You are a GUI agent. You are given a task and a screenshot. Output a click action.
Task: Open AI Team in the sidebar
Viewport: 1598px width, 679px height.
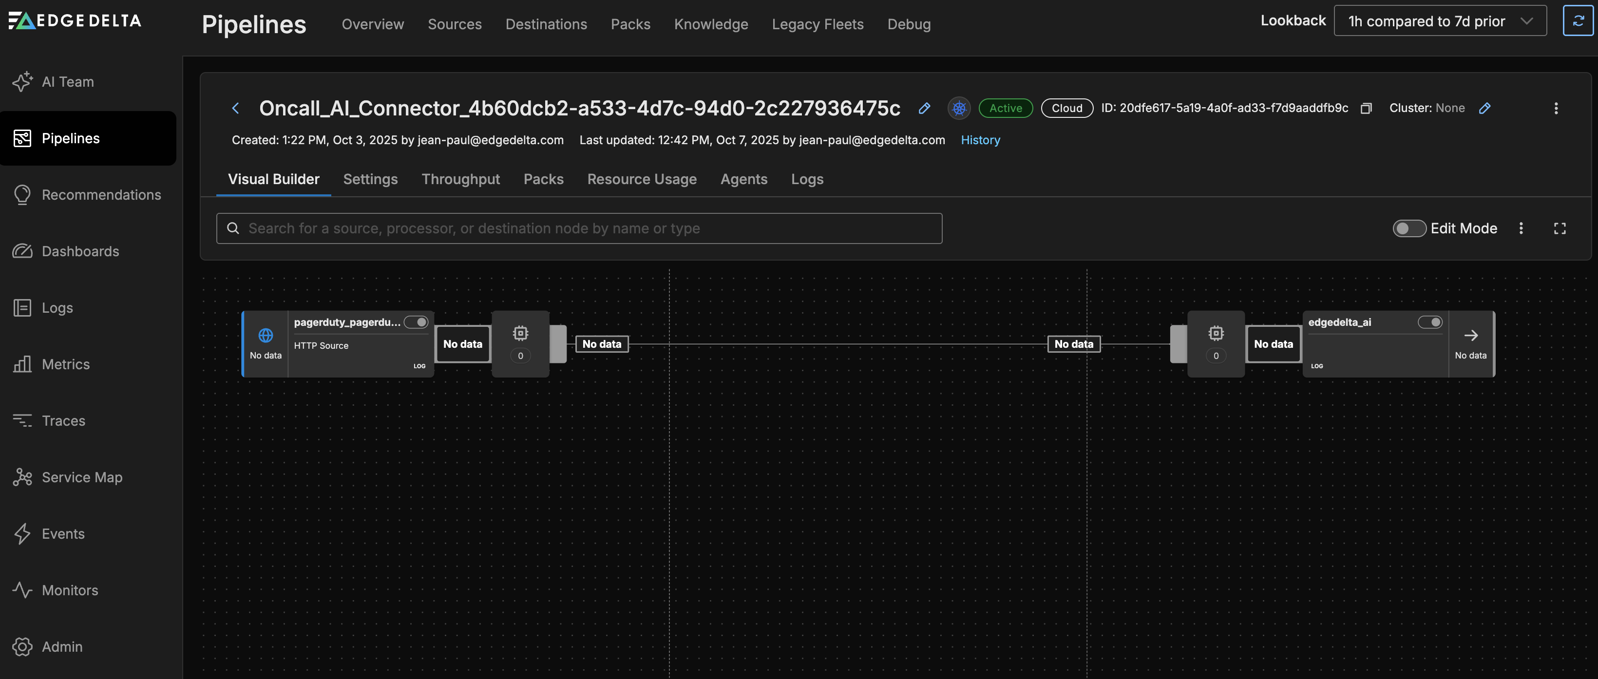pos(67,82)
